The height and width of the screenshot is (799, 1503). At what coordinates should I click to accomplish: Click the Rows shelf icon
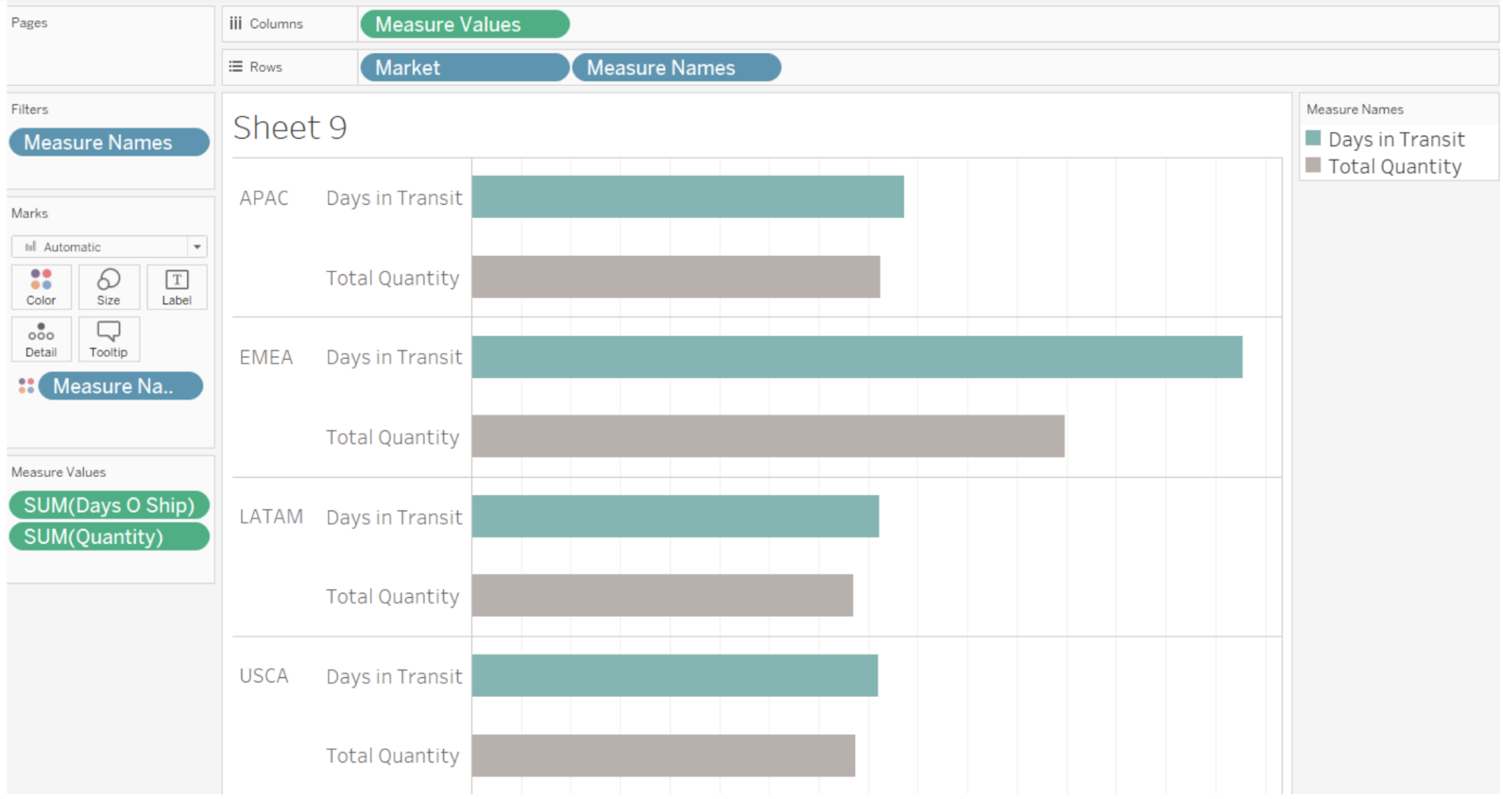point(235,66)
